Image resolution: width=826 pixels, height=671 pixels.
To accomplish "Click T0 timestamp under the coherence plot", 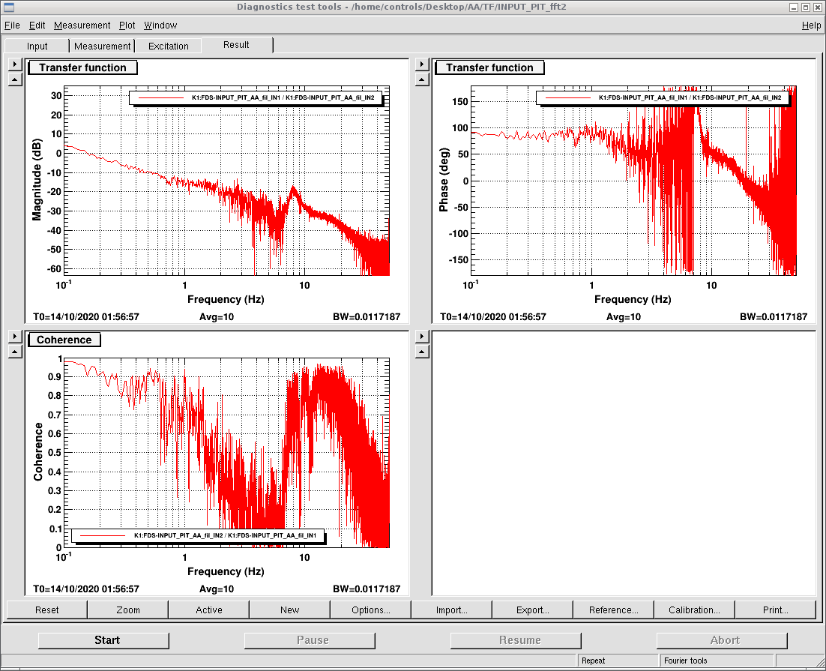I will point(86,589).
